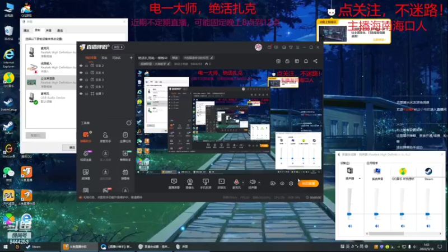
Task: Edit the stream tag selection field
Action: [x=199, y=58]
